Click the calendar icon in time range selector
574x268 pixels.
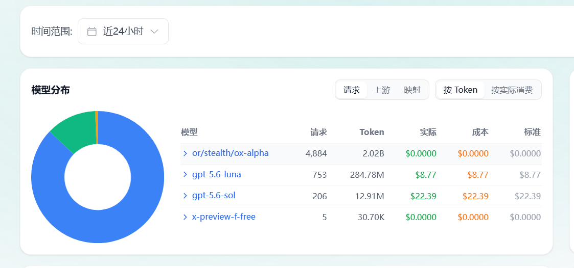pyautogui.click(x=92, y=32)
